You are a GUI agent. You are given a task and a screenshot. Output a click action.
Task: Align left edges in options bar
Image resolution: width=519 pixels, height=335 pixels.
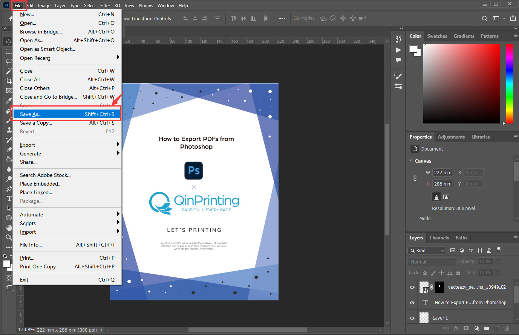185,18
